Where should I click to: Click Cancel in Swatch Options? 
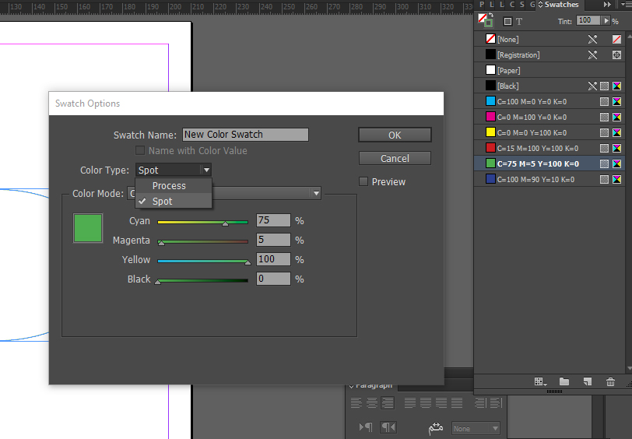click(x=395, y=159)
